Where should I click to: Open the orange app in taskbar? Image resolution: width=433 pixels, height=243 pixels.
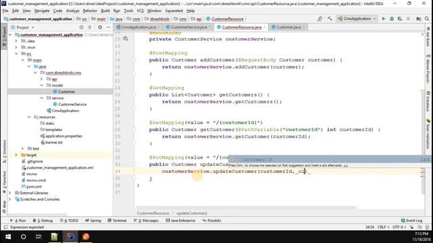(86, 237)
